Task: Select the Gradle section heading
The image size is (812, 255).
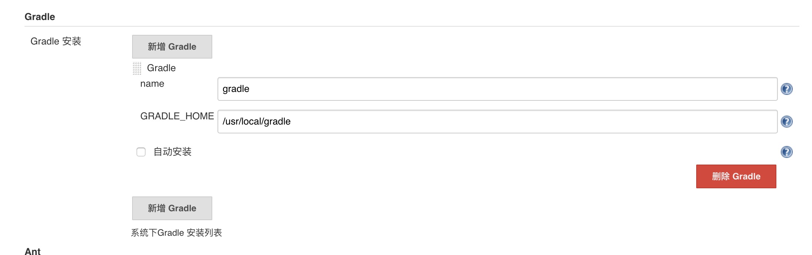Action: (39, 16)
